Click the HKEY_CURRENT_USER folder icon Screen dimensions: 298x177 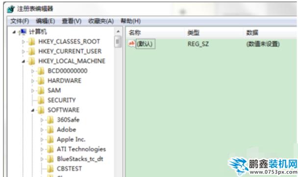coord(31,51)
